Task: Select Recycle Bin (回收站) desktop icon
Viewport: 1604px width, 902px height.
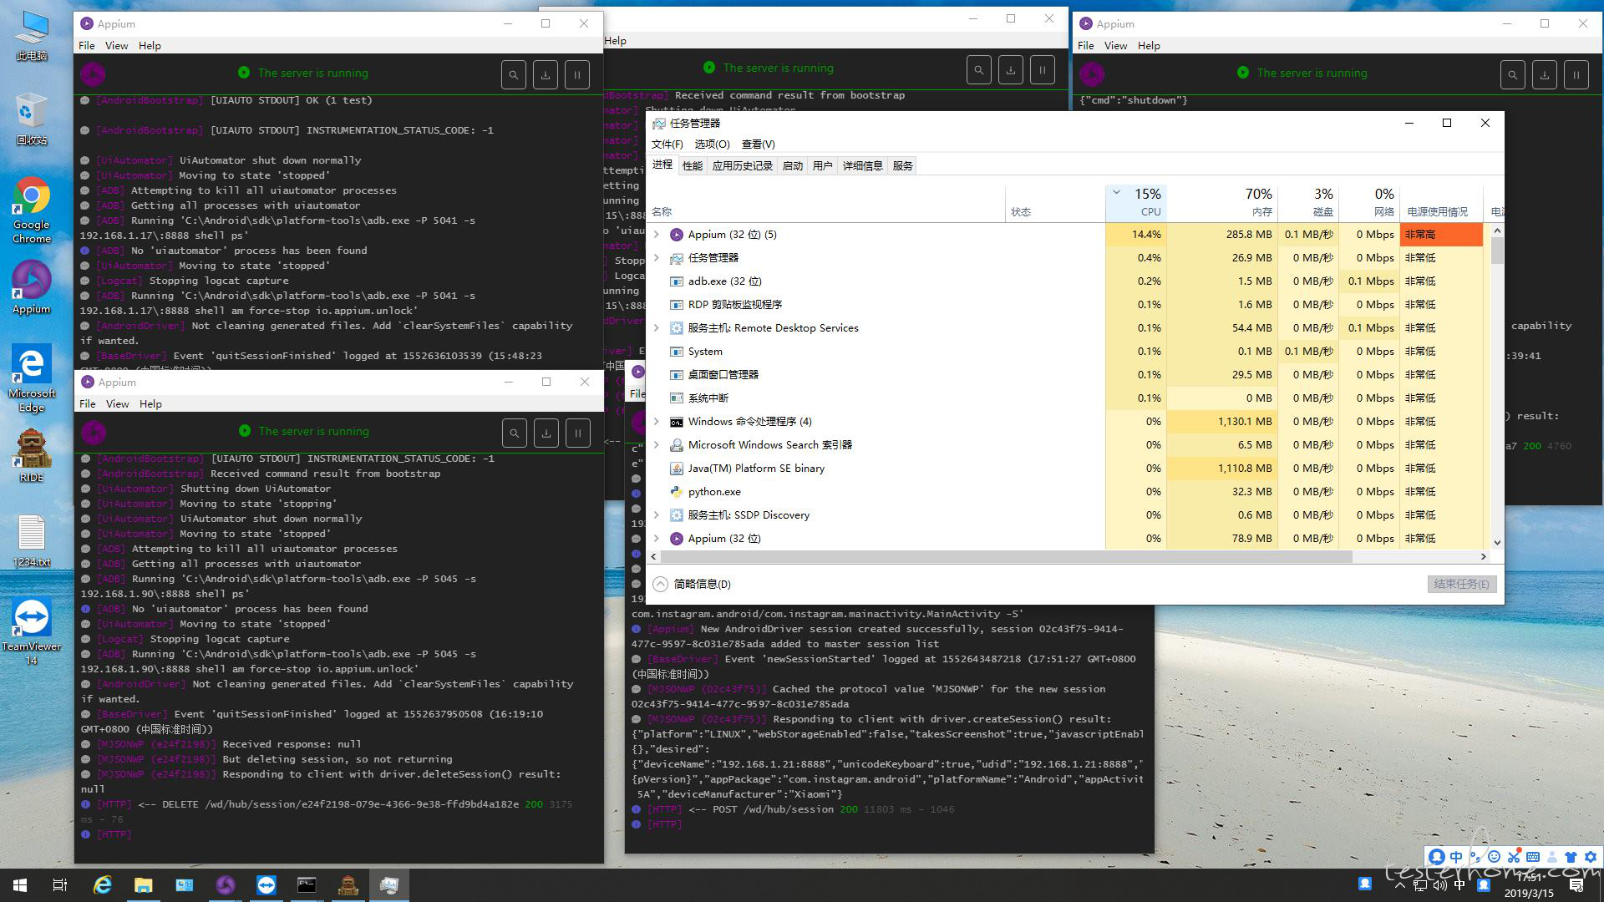Action: click(x=32, y=119)
